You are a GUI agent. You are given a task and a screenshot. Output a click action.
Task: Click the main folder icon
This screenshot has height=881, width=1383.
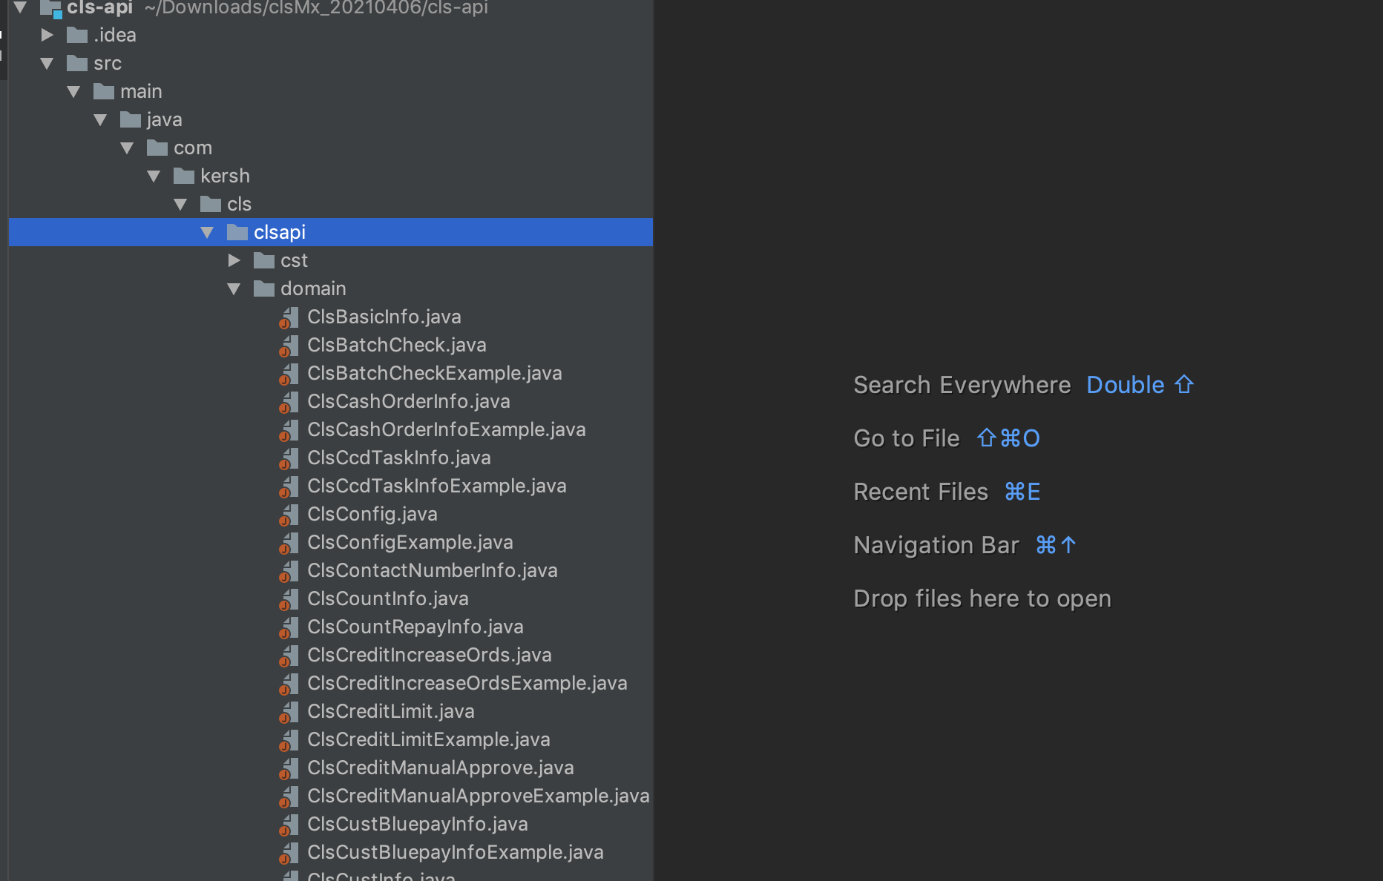(104, 91)
